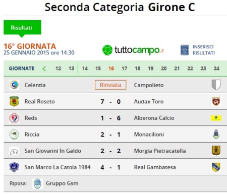Screen dimensions: 227x195
Task: Click the Morgia Pietracatella yellow shield
Action: tap(216, 151)
